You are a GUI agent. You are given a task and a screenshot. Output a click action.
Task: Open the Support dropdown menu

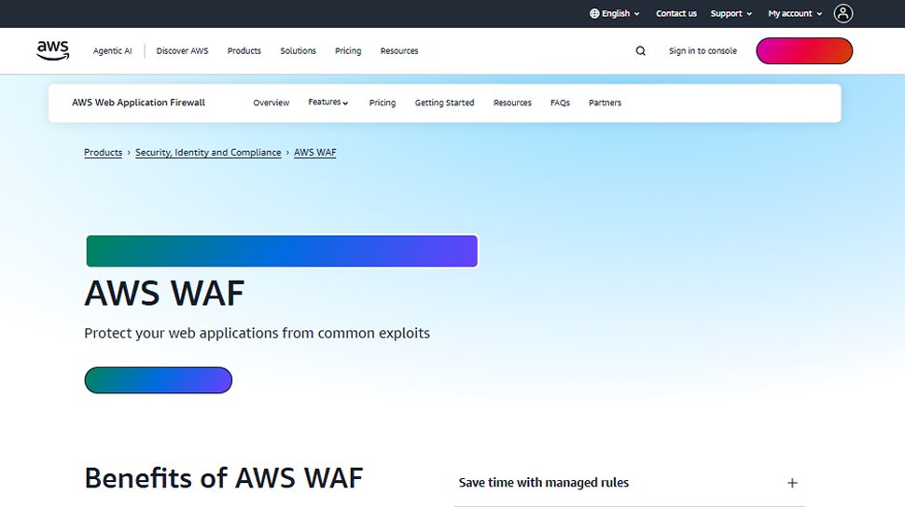731,13
